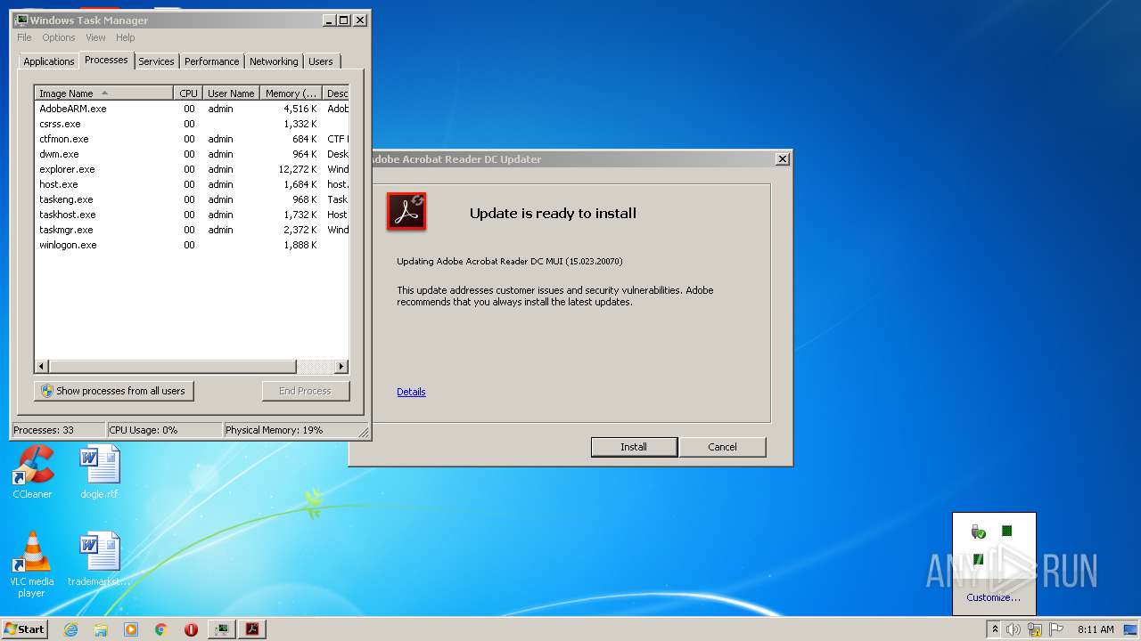Select dwm.exe process row
This screenshot has height=641, width=1141.
pos(192,154)
